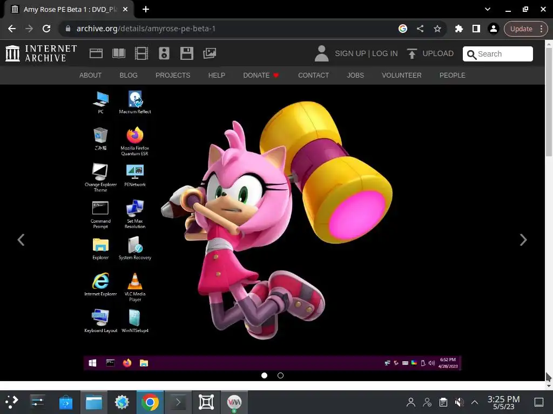The image size is (553, 414).
Task: Click the Google icon in the address bar
Action: pos(403,29)
